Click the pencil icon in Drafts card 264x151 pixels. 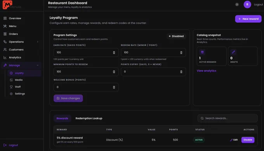point(233,52)
